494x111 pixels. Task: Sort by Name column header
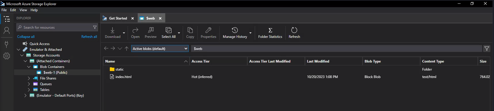[146, 61]
